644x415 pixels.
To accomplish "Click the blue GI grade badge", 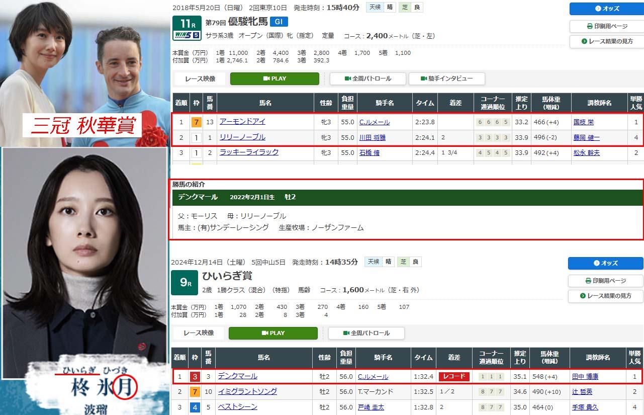I will (279, 22).
